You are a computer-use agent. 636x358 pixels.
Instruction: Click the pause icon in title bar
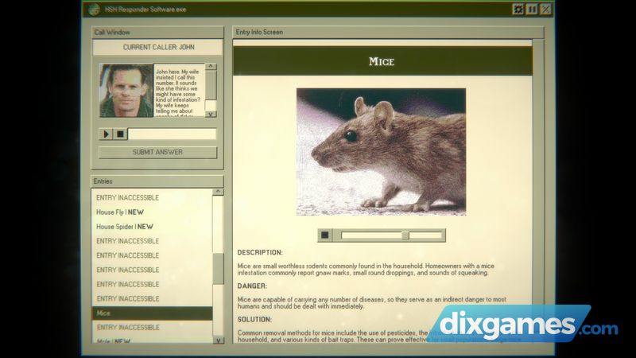532,10
